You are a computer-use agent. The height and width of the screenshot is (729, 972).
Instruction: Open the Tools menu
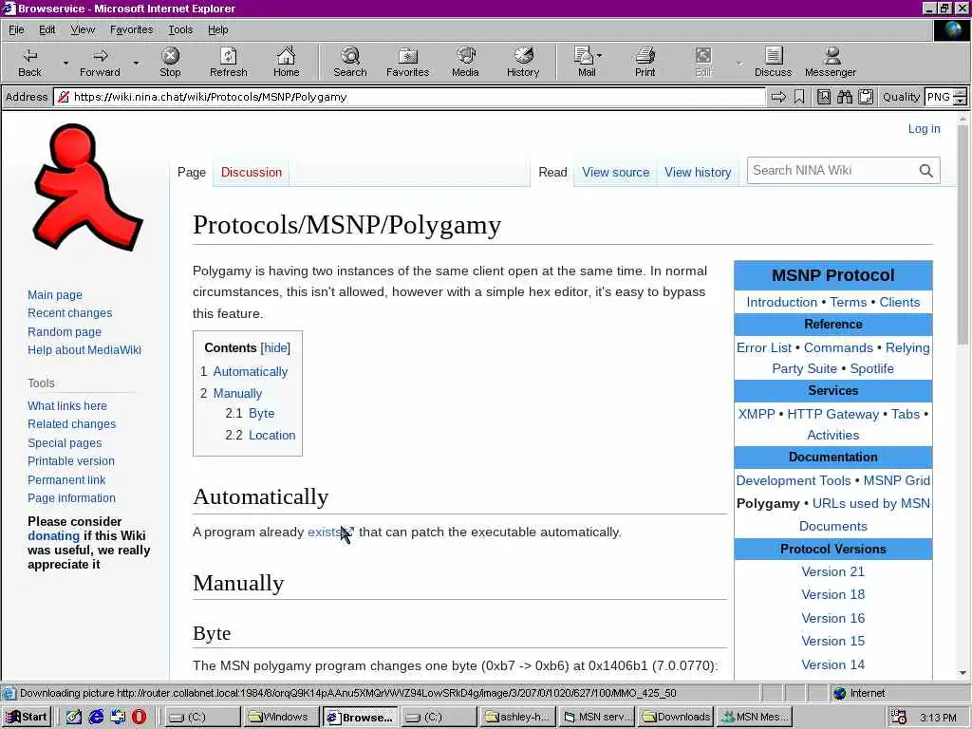pyautogui.click(x=180, y=29)
